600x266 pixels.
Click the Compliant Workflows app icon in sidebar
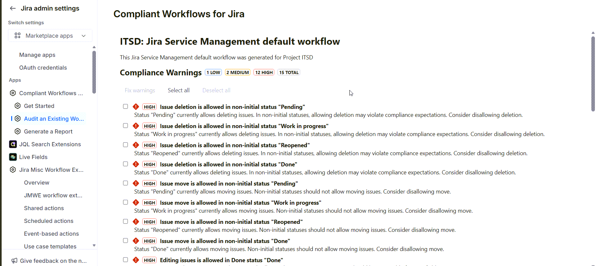(x=13, y=93)
